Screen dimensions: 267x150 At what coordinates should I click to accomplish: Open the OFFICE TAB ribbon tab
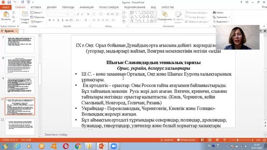tap(168, 7)
